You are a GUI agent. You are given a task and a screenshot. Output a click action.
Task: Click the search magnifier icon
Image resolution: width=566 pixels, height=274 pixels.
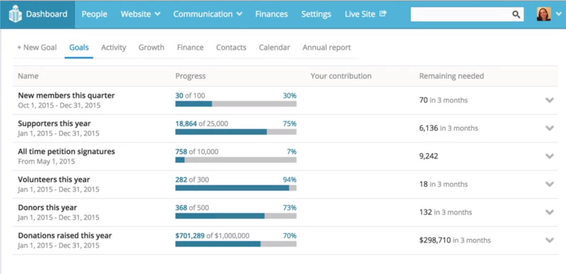(516, 14)
